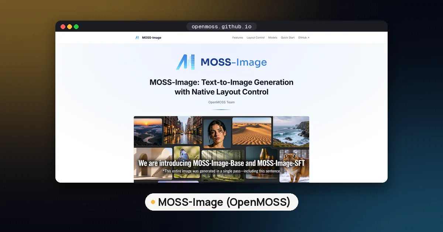Click the OpenMOSS Team author text
Image resolution: width=443 pixels, height=232 pixels.
[x=221, y=102]
